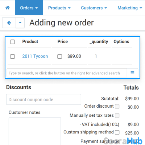Expand the Customers menu
This screenshot has width=145, height=145.
(94, 8)
